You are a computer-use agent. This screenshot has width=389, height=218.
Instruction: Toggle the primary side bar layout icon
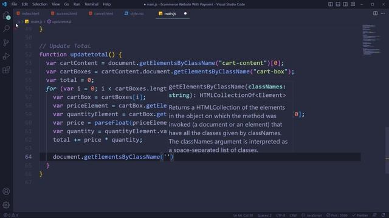tap(331, 4)
